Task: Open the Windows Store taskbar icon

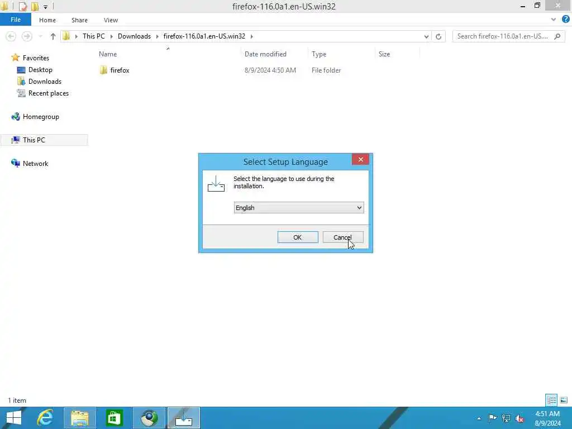Action: (x=114, y=418)
